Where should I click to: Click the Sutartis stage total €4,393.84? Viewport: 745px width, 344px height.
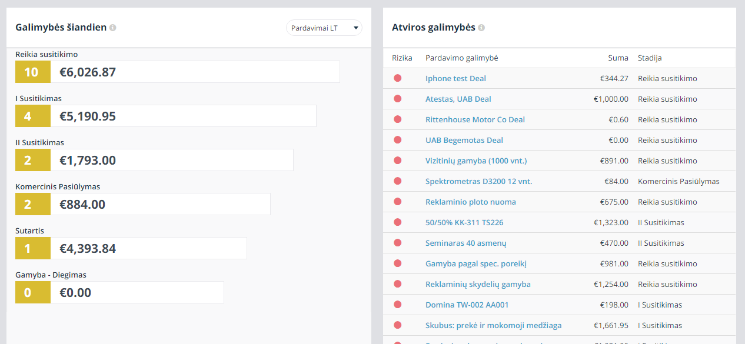tap(88, 248)
